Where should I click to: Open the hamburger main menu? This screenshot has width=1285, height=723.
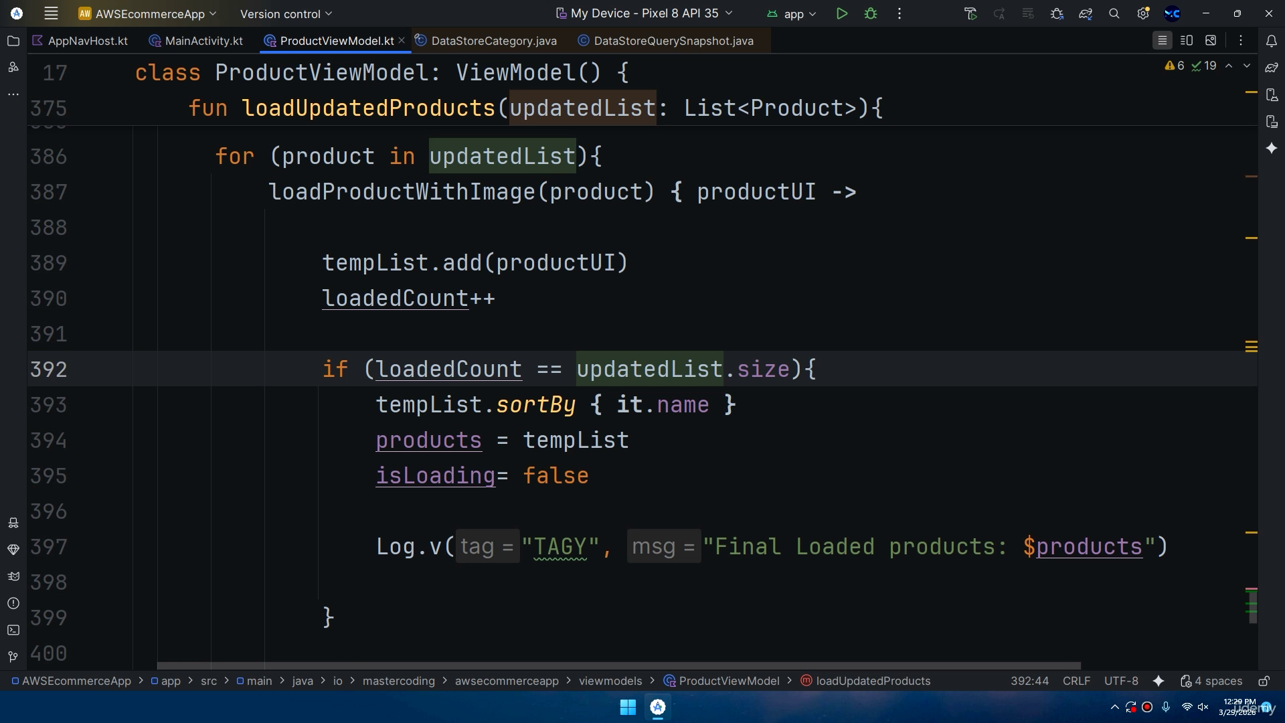(51, 13)
